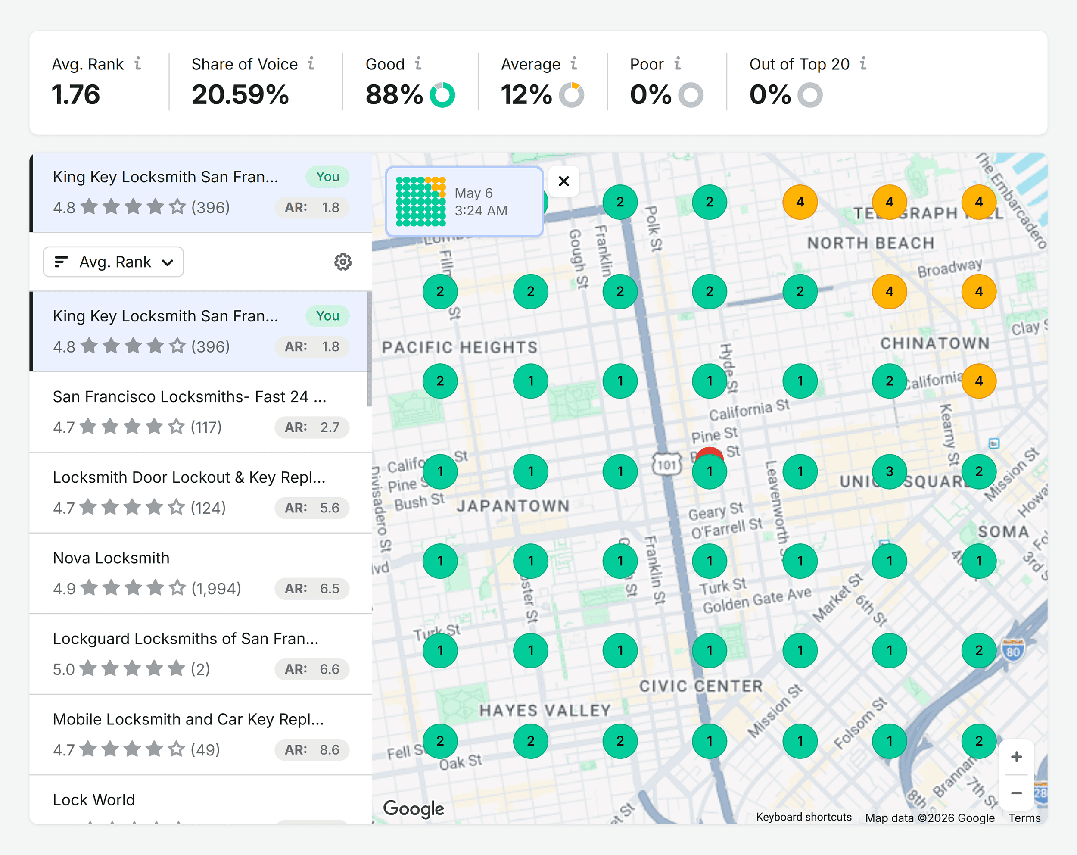
Task: Click the rank 1 pin on Turk St at left
Action: click(x=440, y=650)
